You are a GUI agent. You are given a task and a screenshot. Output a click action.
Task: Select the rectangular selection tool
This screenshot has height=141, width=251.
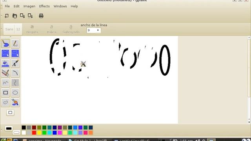(x=5, y=53)
